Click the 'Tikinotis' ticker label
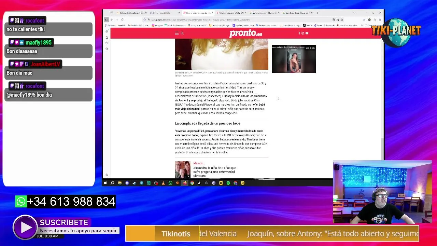 (x=176, y=234)
